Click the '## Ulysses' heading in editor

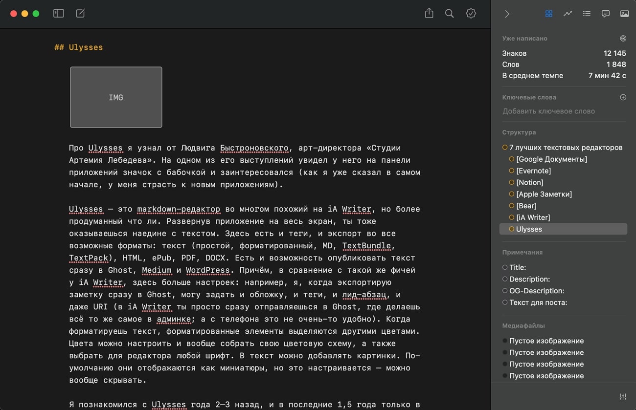coord(79,47)
